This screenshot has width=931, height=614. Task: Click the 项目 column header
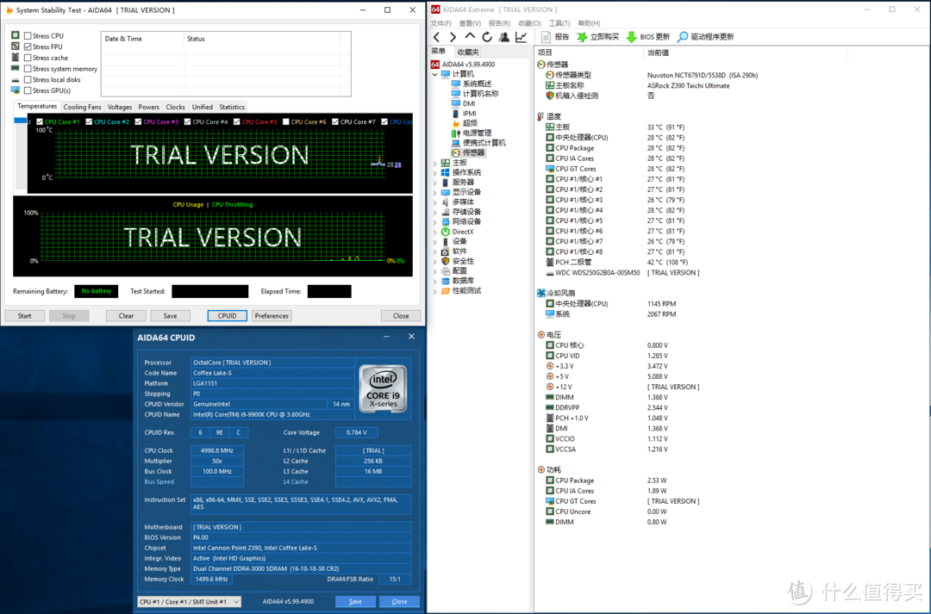pyautogui.click(x=545, y=53)
